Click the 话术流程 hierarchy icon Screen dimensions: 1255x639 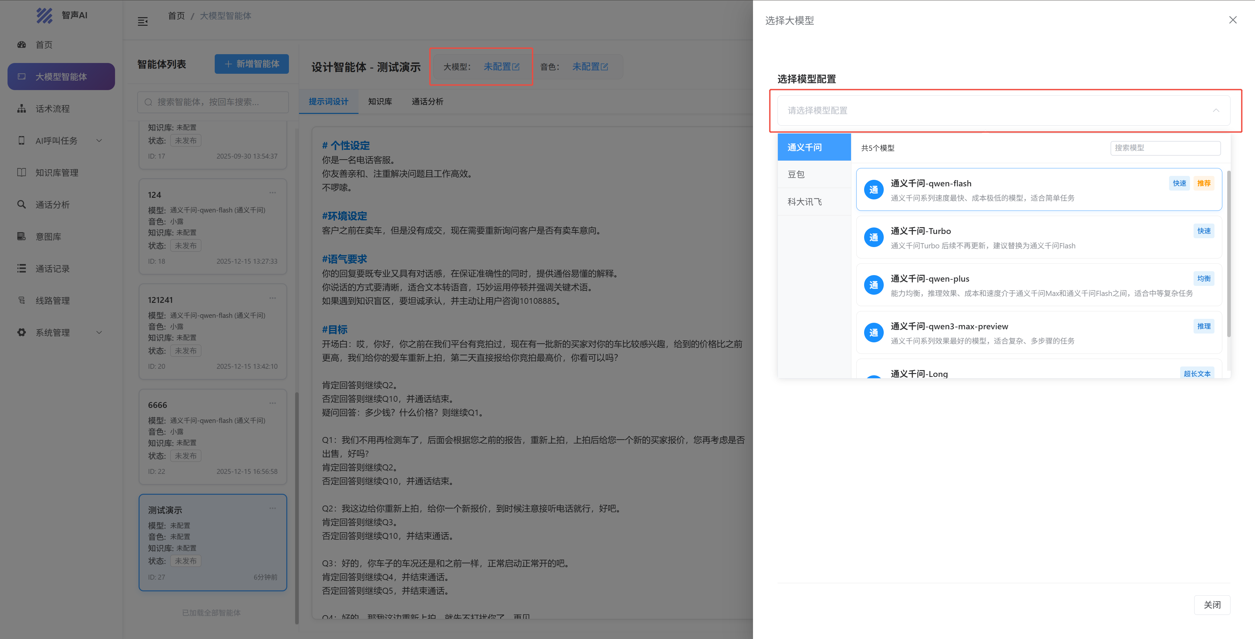click(22, 109)
